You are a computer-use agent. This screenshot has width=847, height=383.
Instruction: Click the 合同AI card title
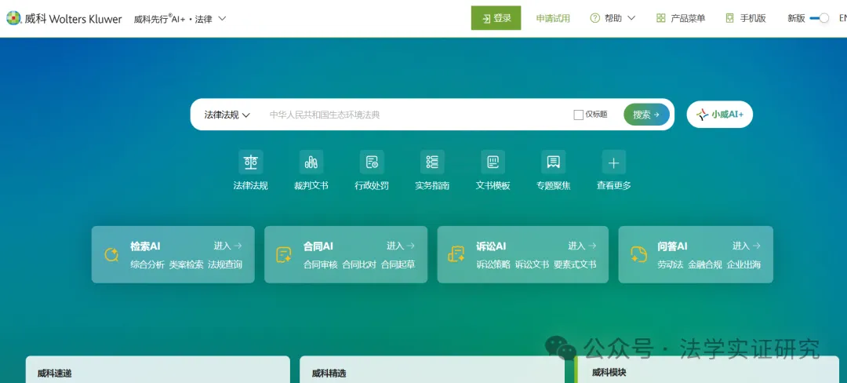tap(318, 246)
